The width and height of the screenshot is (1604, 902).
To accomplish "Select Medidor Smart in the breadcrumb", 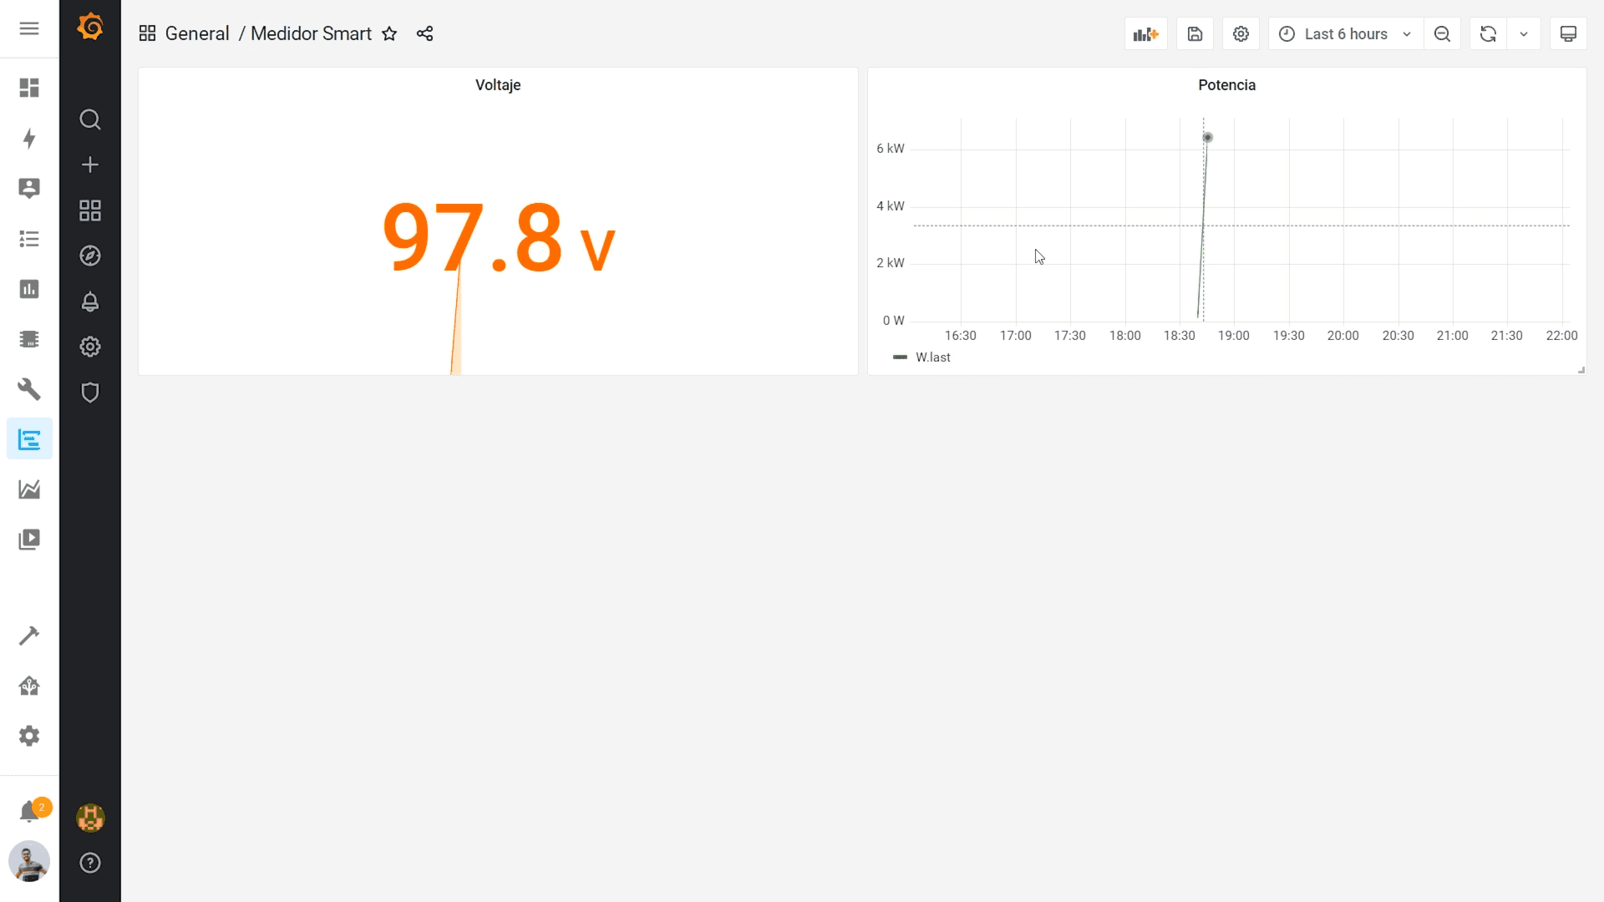I will [x=311, y=33].
